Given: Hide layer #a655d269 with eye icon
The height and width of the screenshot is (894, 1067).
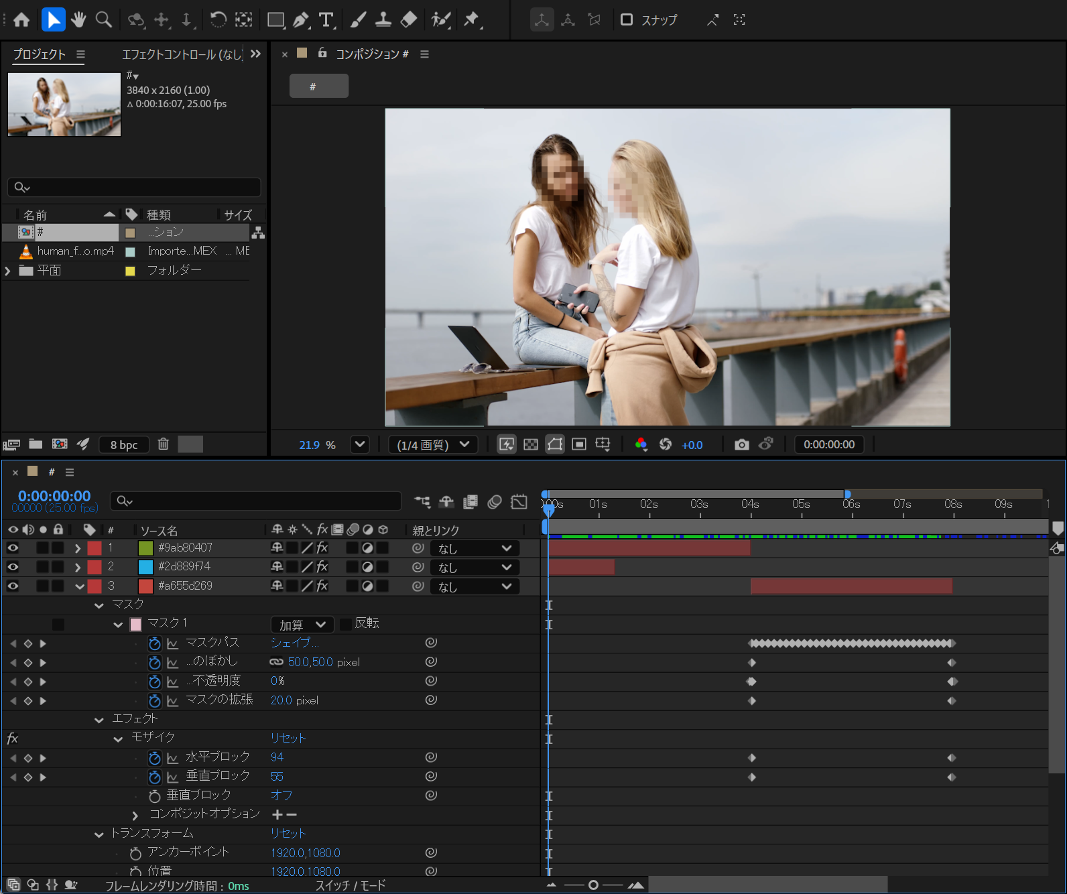Looking at the screenshot, I should click(x=13, y=586).
